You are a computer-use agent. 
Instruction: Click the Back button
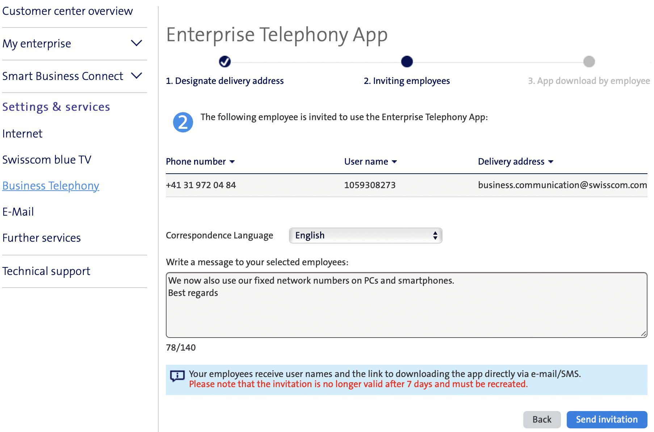[x=542, y=419]
